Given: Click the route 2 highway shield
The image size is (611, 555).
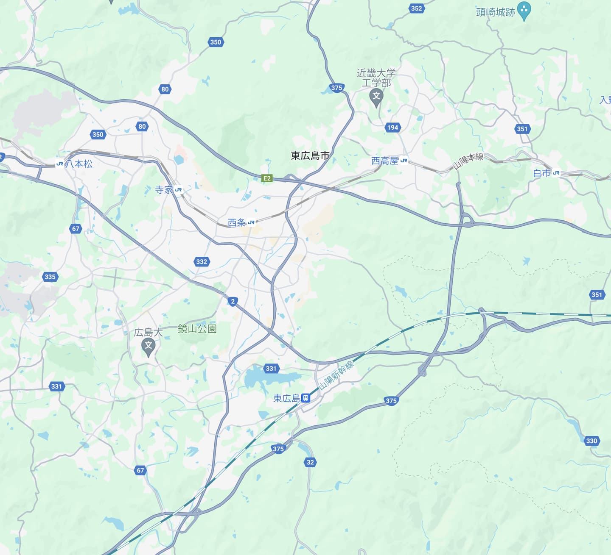Looking at the screenshot, I should [233, 302].
